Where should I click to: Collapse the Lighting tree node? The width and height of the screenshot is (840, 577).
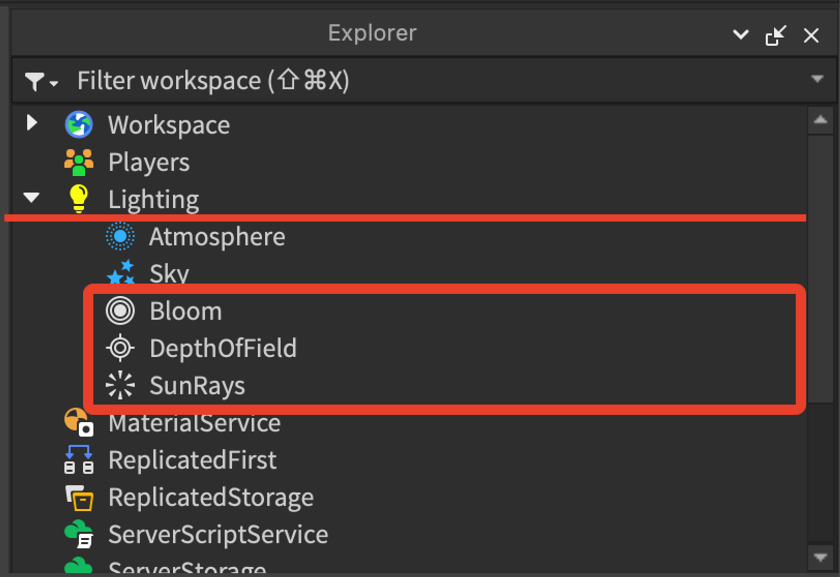click(32, 197)
